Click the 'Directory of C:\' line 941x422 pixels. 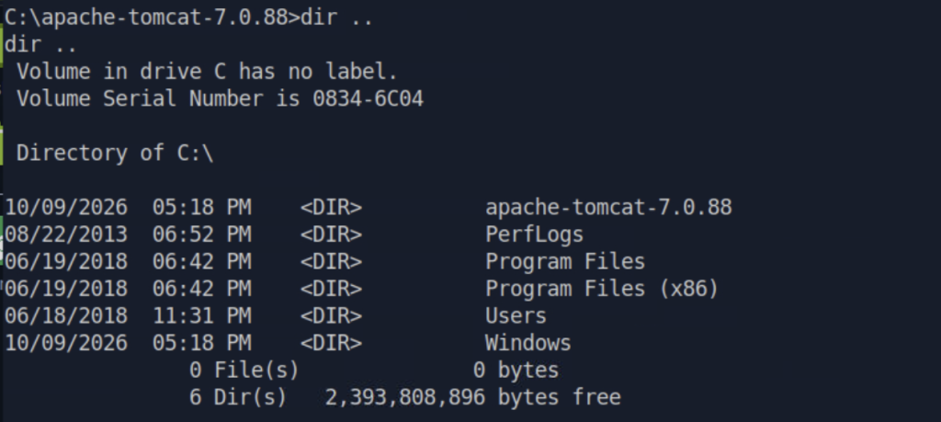[x=115, y=153]
